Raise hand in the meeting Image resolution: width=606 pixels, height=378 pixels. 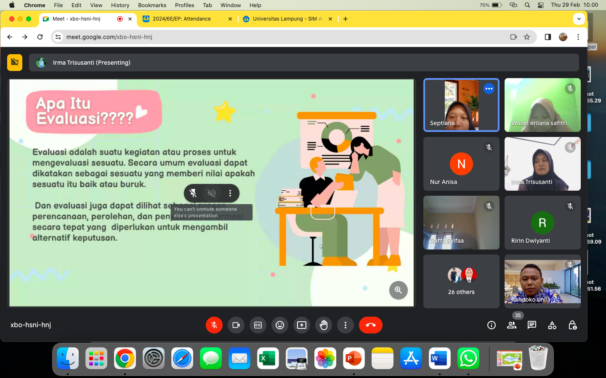pyautogui.click(x=324, y=325)
